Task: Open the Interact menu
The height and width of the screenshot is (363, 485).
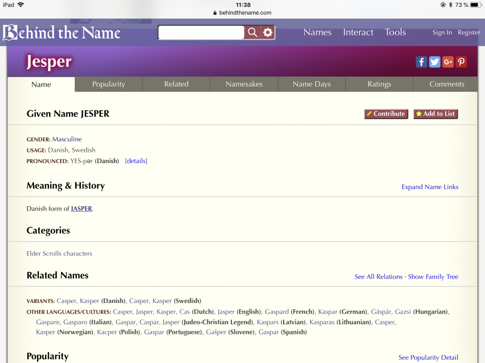Action: (x=358, y=32)
